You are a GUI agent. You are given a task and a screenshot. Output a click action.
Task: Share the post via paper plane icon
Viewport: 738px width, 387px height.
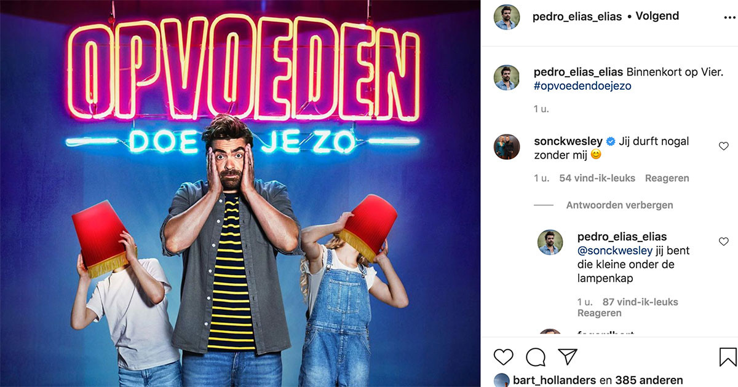(568, 357)
